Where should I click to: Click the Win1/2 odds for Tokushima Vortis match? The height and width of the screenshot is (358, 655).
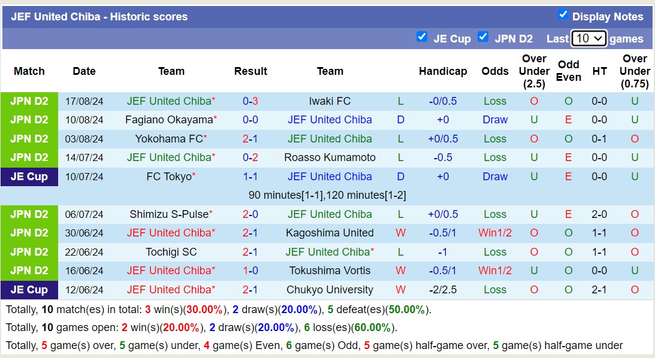coord(495,271)
